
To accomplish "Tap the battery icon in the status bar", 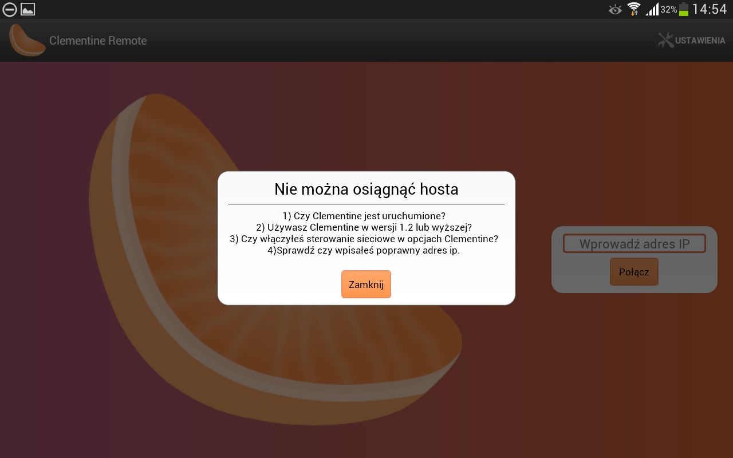I will 684,9.
